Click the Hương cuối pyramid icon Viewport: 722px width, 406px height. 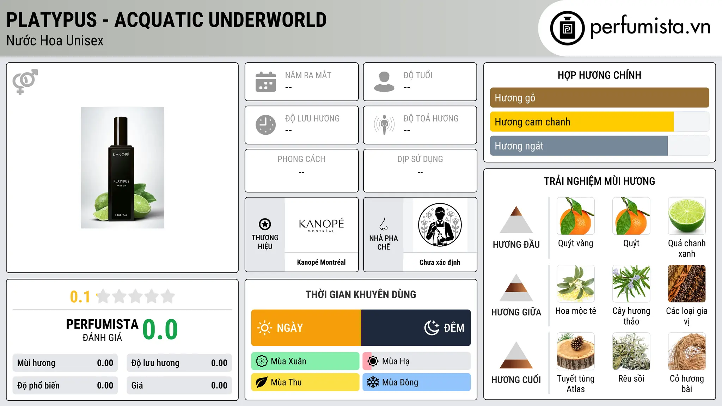click(x=516, y=355)
